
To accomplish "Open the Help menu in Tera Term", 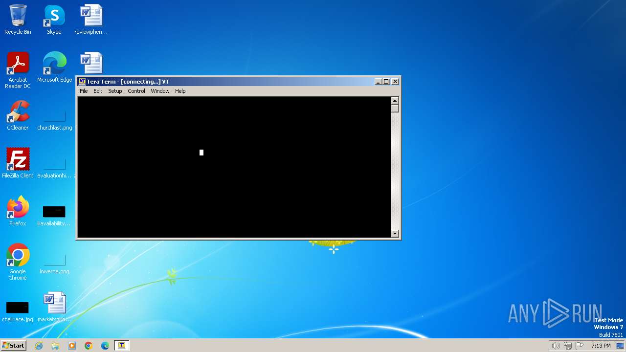I will 180,91.
